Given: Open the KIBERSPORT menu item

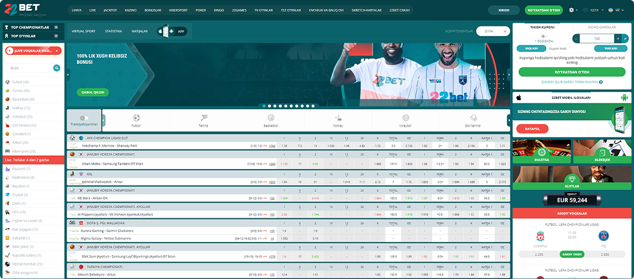Looking at the screenshot, I should [x=178, y=10].
